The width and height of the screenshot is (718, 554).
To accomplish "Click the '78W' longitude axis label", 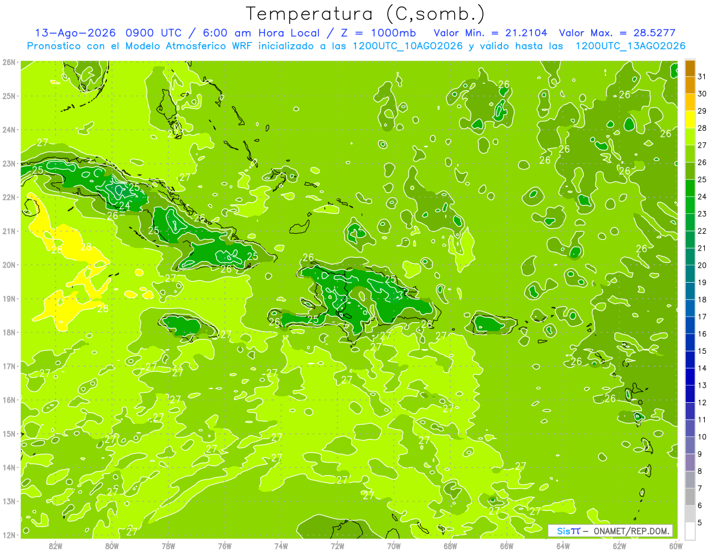I will pyautogui.click(x=168, y=545).
